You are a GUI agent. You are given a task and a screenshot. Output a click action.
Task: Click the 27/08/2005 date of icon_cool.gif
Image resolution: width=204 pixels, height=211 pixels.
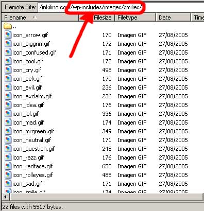[173, 61]
